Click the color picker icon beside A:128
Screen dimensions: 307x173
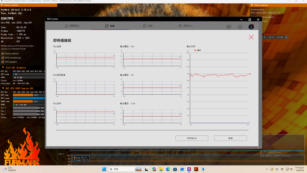[x=287, y=37]
